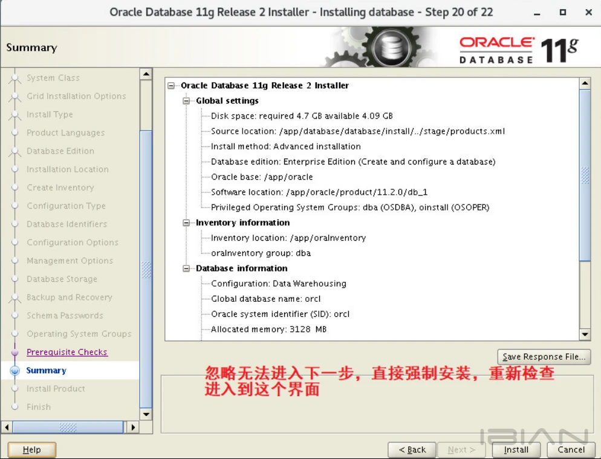Maximize the installer window
This screenshot has height=459, width=601.
click(563, 12)
